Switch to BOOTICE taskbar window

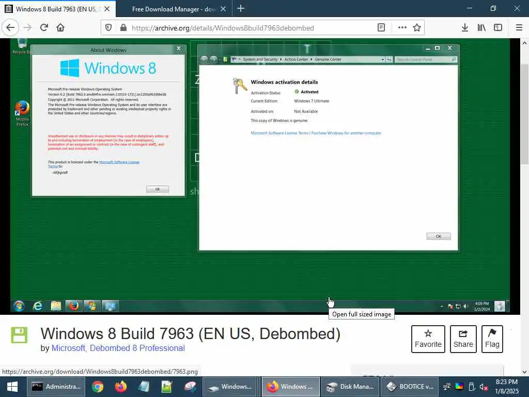coord(410,387)
